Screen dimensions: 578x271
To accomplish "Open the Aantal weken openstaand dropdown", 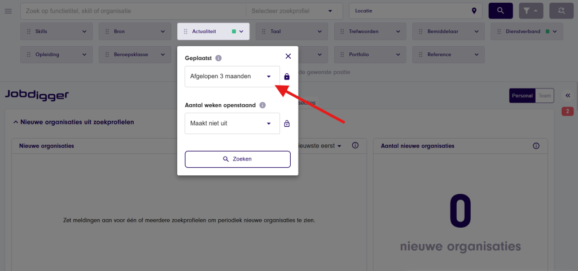I will pos(232,123).
